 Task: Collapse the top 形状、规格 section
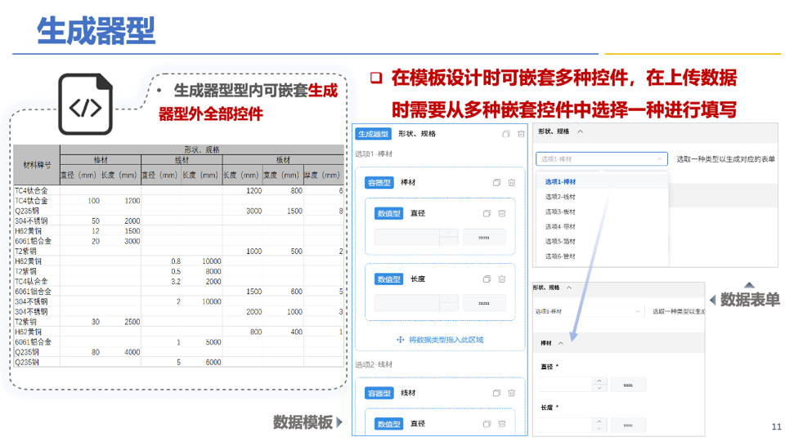(x=581, y=132)
